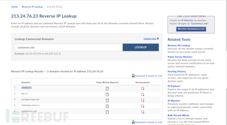
Task: Click the LOOKUP button
Action: click(140, 47)
